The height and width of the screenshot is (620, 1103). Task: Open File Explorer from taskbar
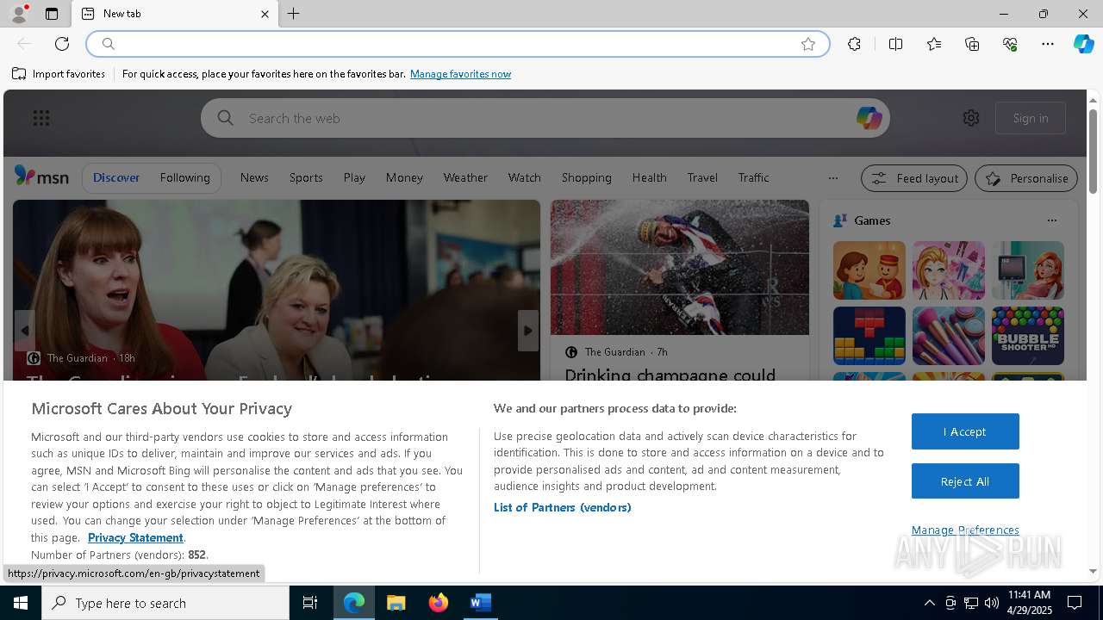[396, 603]
